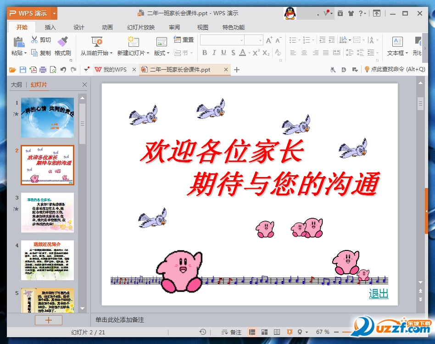The width and height of the screenshot is (435, 344).
Task: Print the presentation with the printer icon
Action: pyautogui.click(x=43, y=70)
